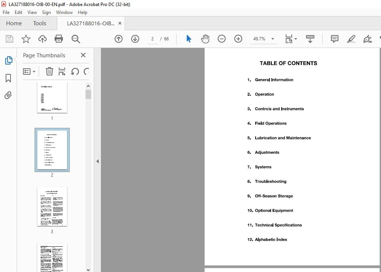This screenshot has height=272, width=381.
Task: Open the sign document pen tool
Action: point(367,39)
